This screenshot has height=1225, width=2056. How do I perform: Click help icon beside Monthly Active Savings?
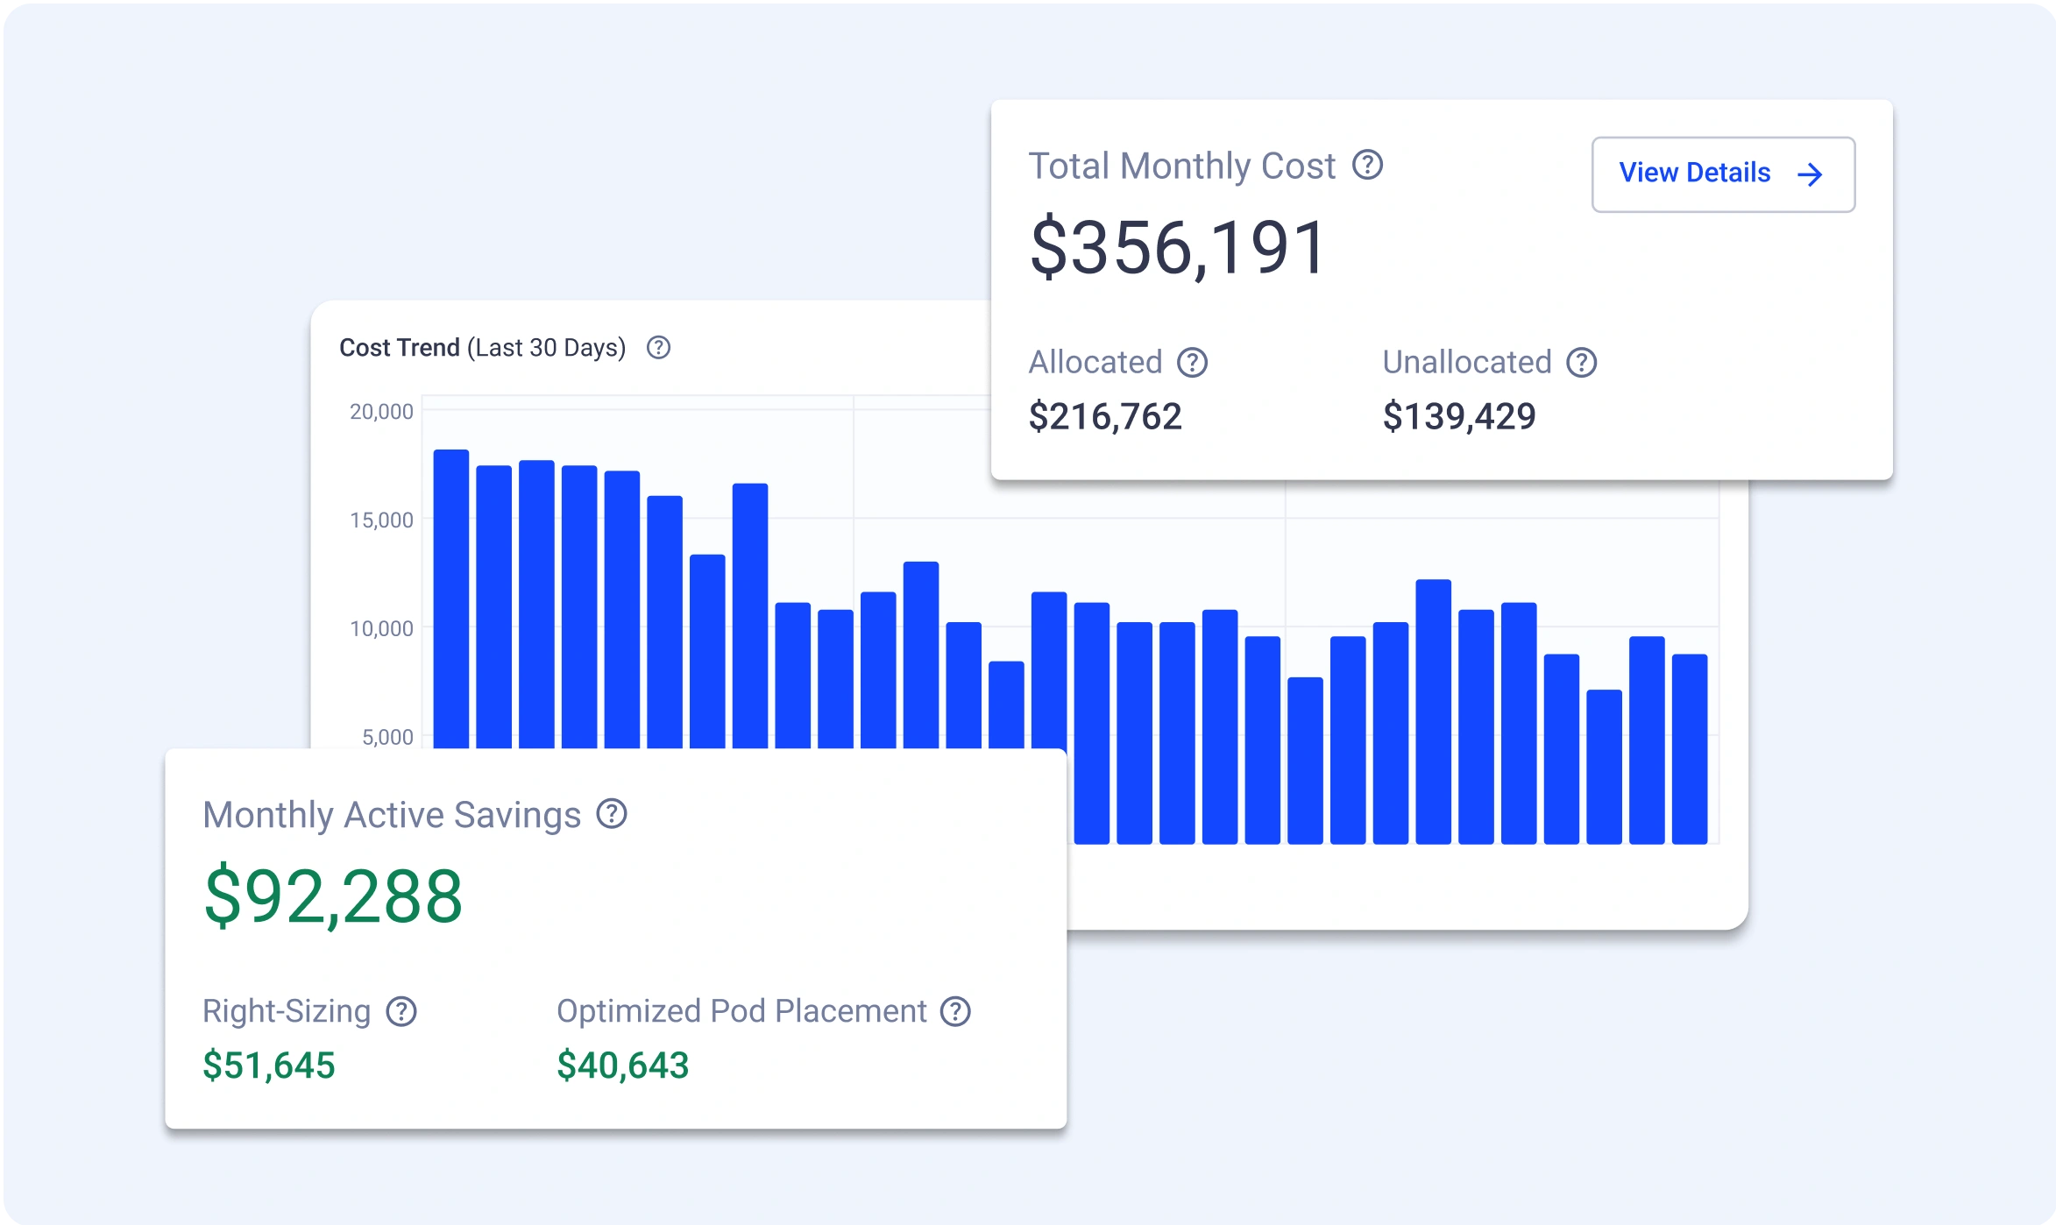[612, 814]
